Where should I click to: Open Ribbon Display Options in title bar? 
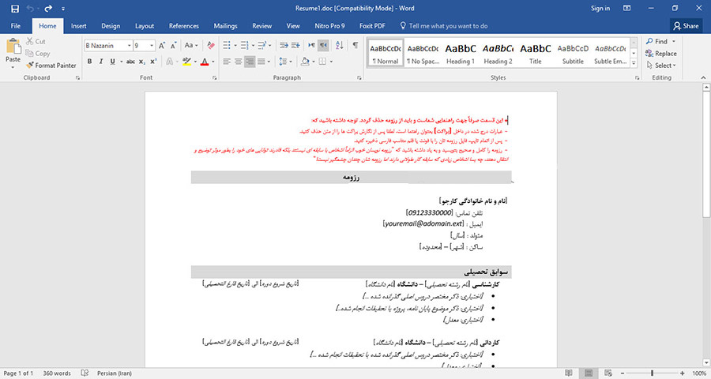[x=626, y=8]
